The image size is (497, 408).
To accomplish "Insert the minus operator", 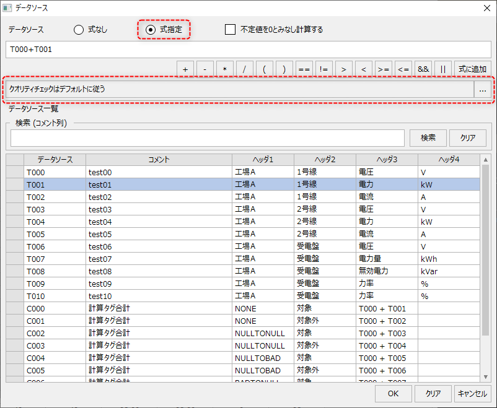I will [x=205, y=69].
